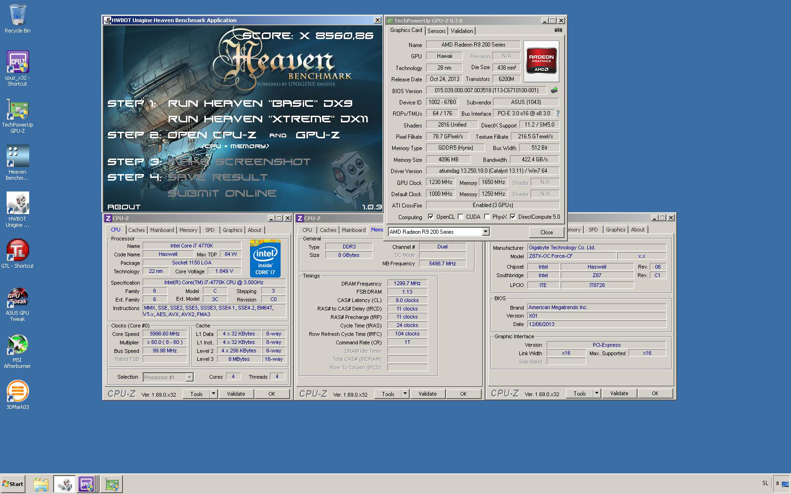Open CPU tab in memory CPU-Z window

[x=307, y=230]
